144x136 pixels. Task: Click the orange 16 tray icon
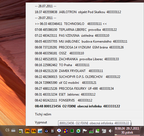34,131
